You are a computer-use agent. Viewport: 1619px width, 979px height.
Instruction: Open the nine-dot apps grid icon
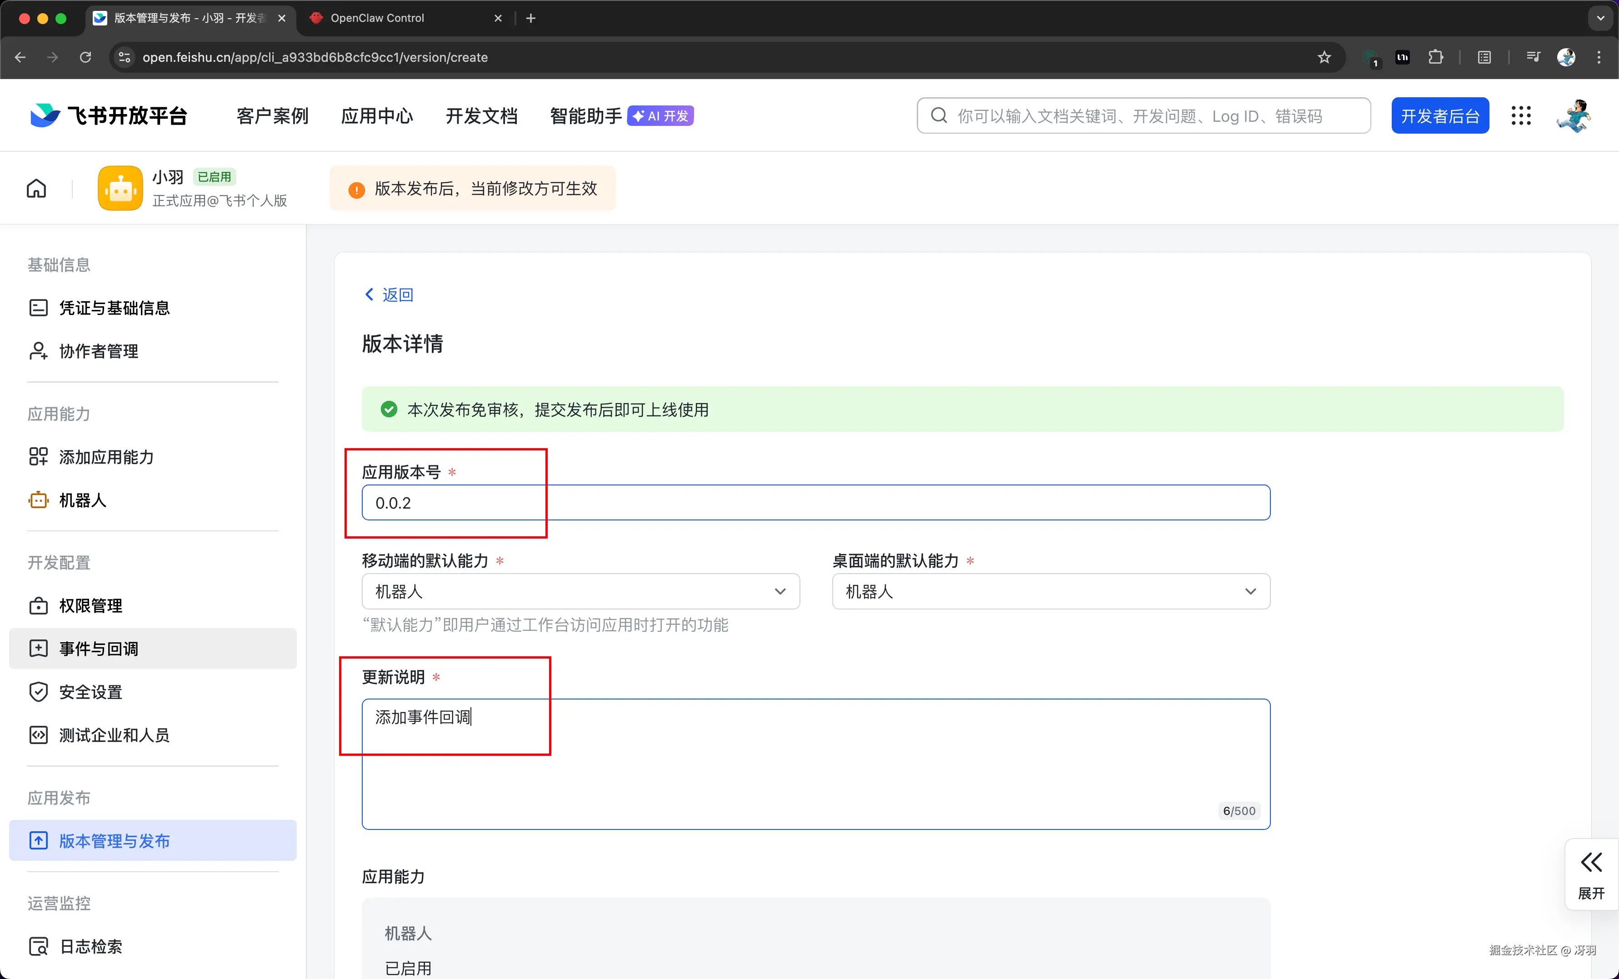tap(1520, 115)
